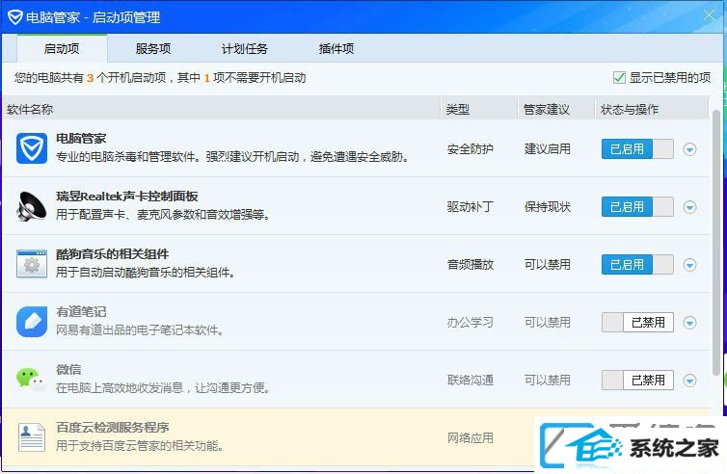Click 驱动补丁 type cell
Viewport: 727px width, 474px height.
[471, 207]
